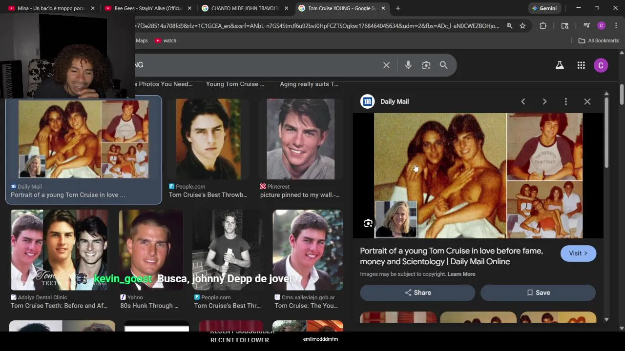Open the Google account avatar
Screen dimensions: 625x351
click(601, 65)
